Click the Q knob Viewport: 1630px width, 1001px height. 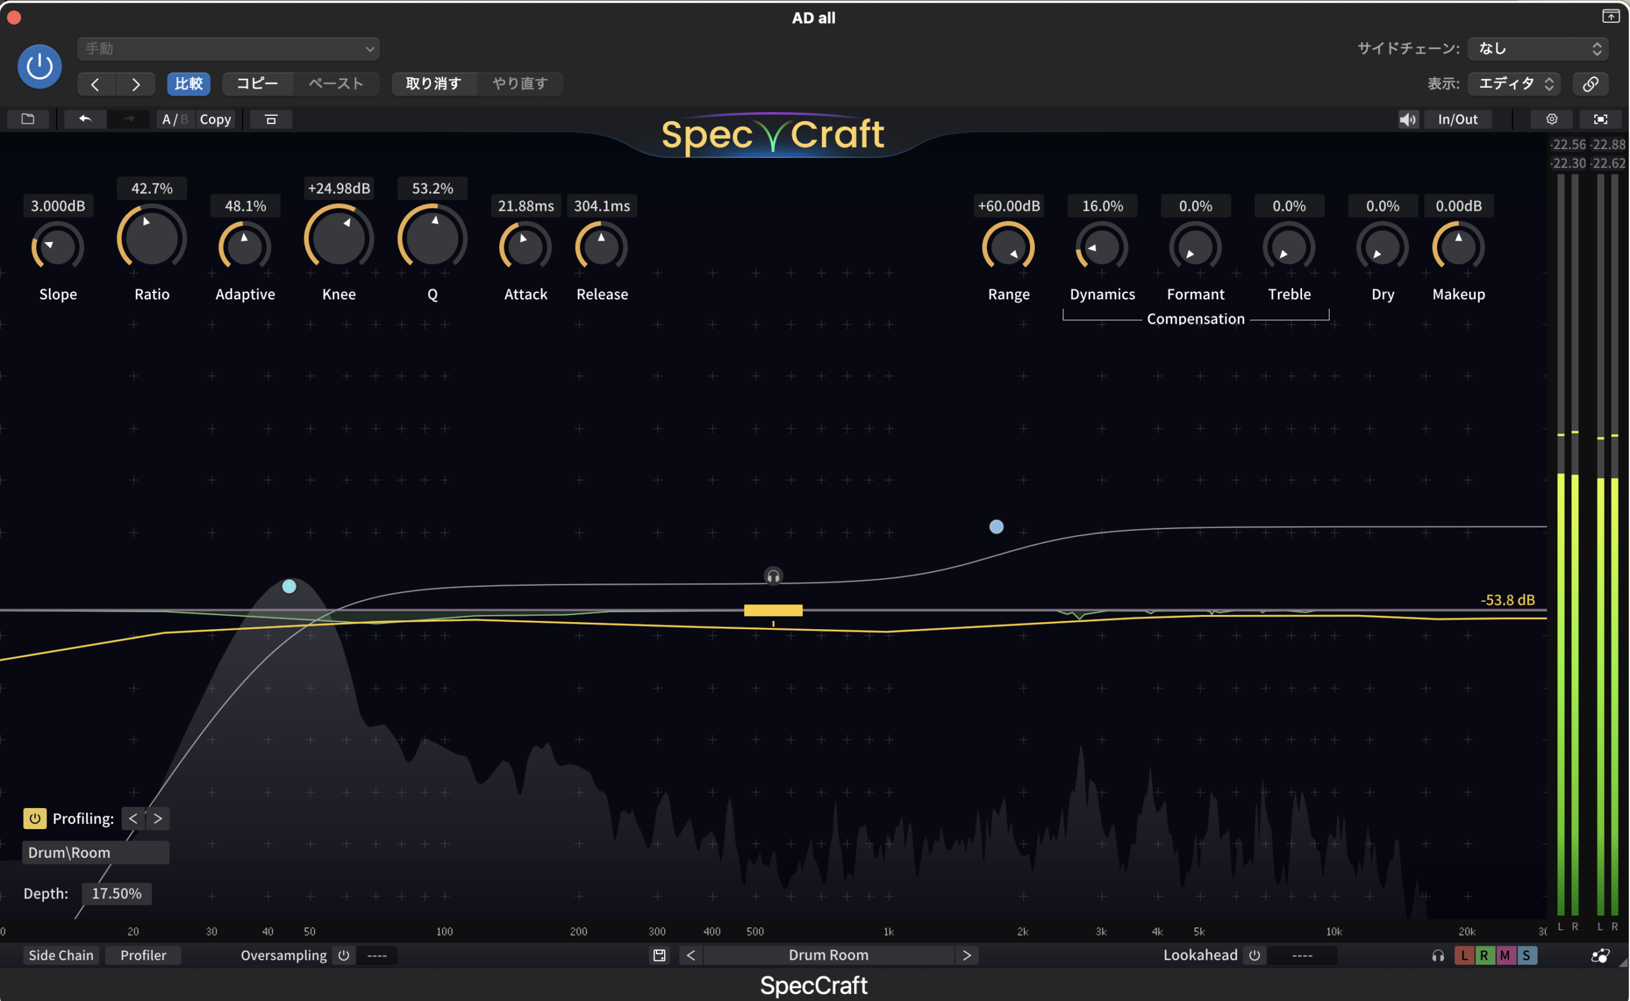pyautogui.click(x=432, y=238)
